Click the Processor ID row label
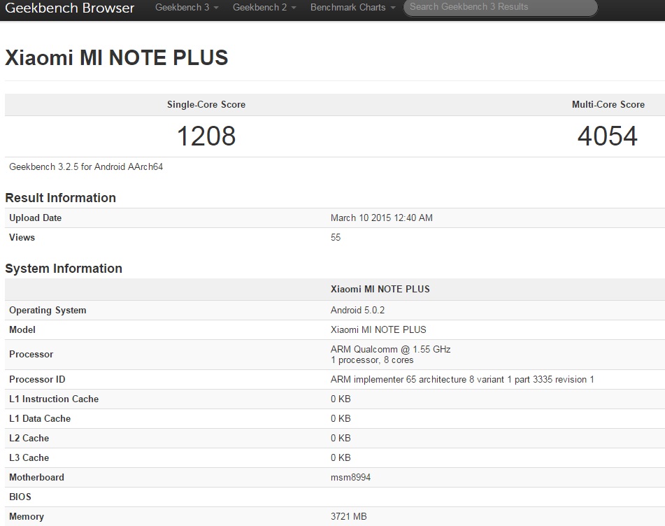Screen dimensions: 665x526 pyautogui.click(x=37, y=379)
